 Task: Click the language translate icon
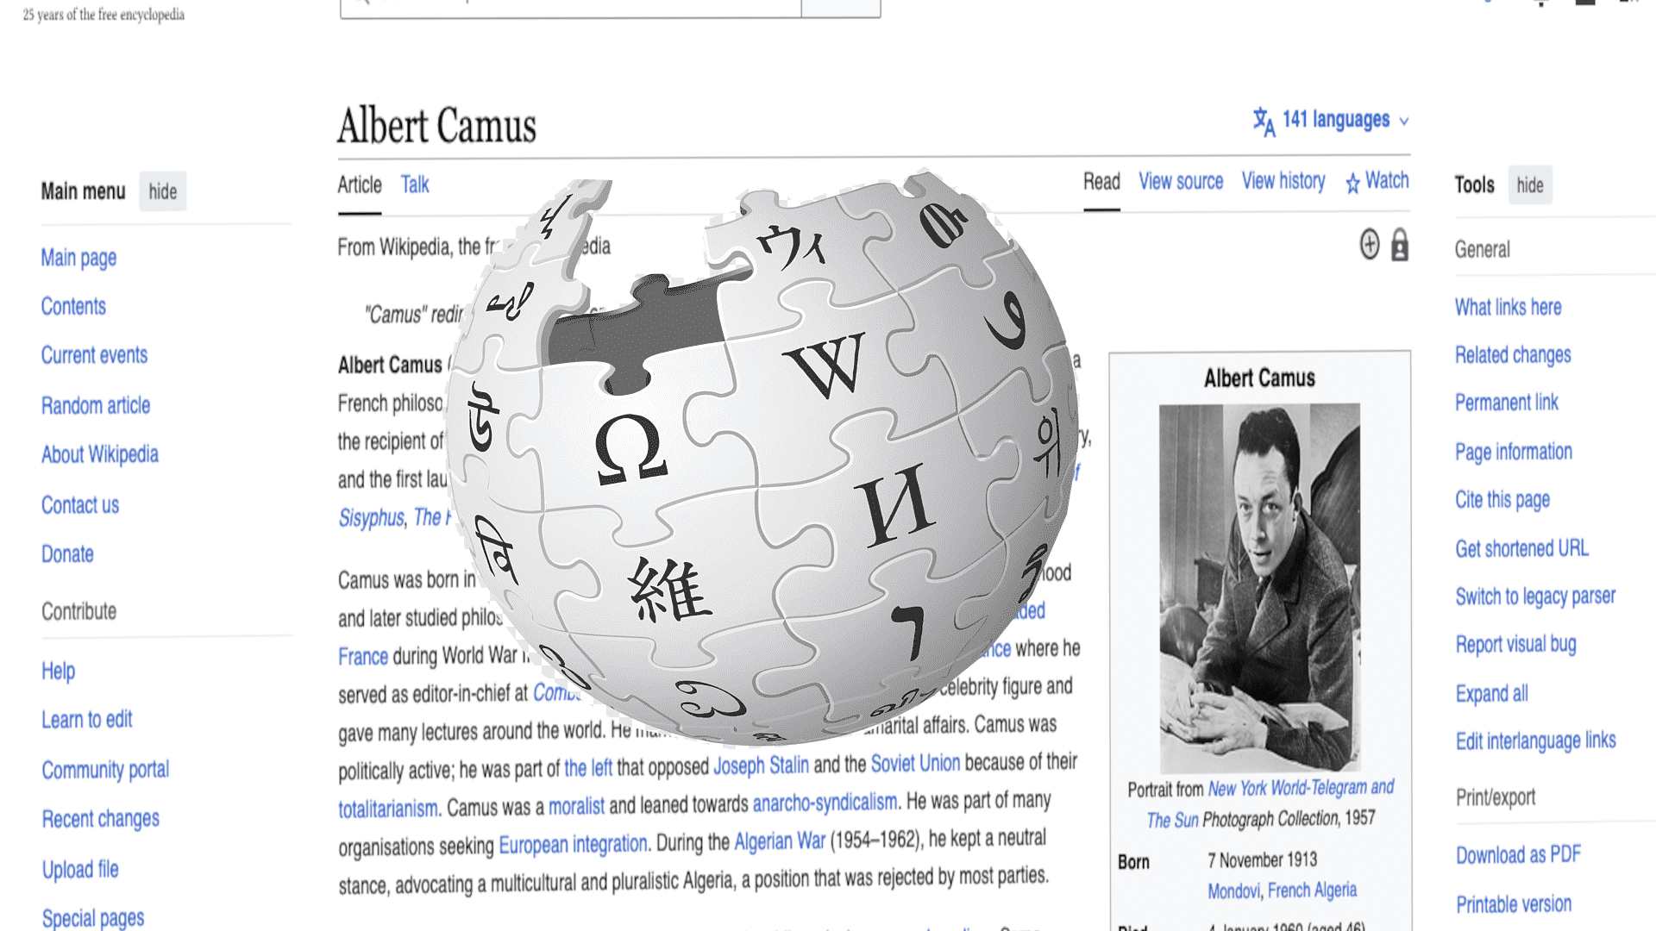(1264, 122)
